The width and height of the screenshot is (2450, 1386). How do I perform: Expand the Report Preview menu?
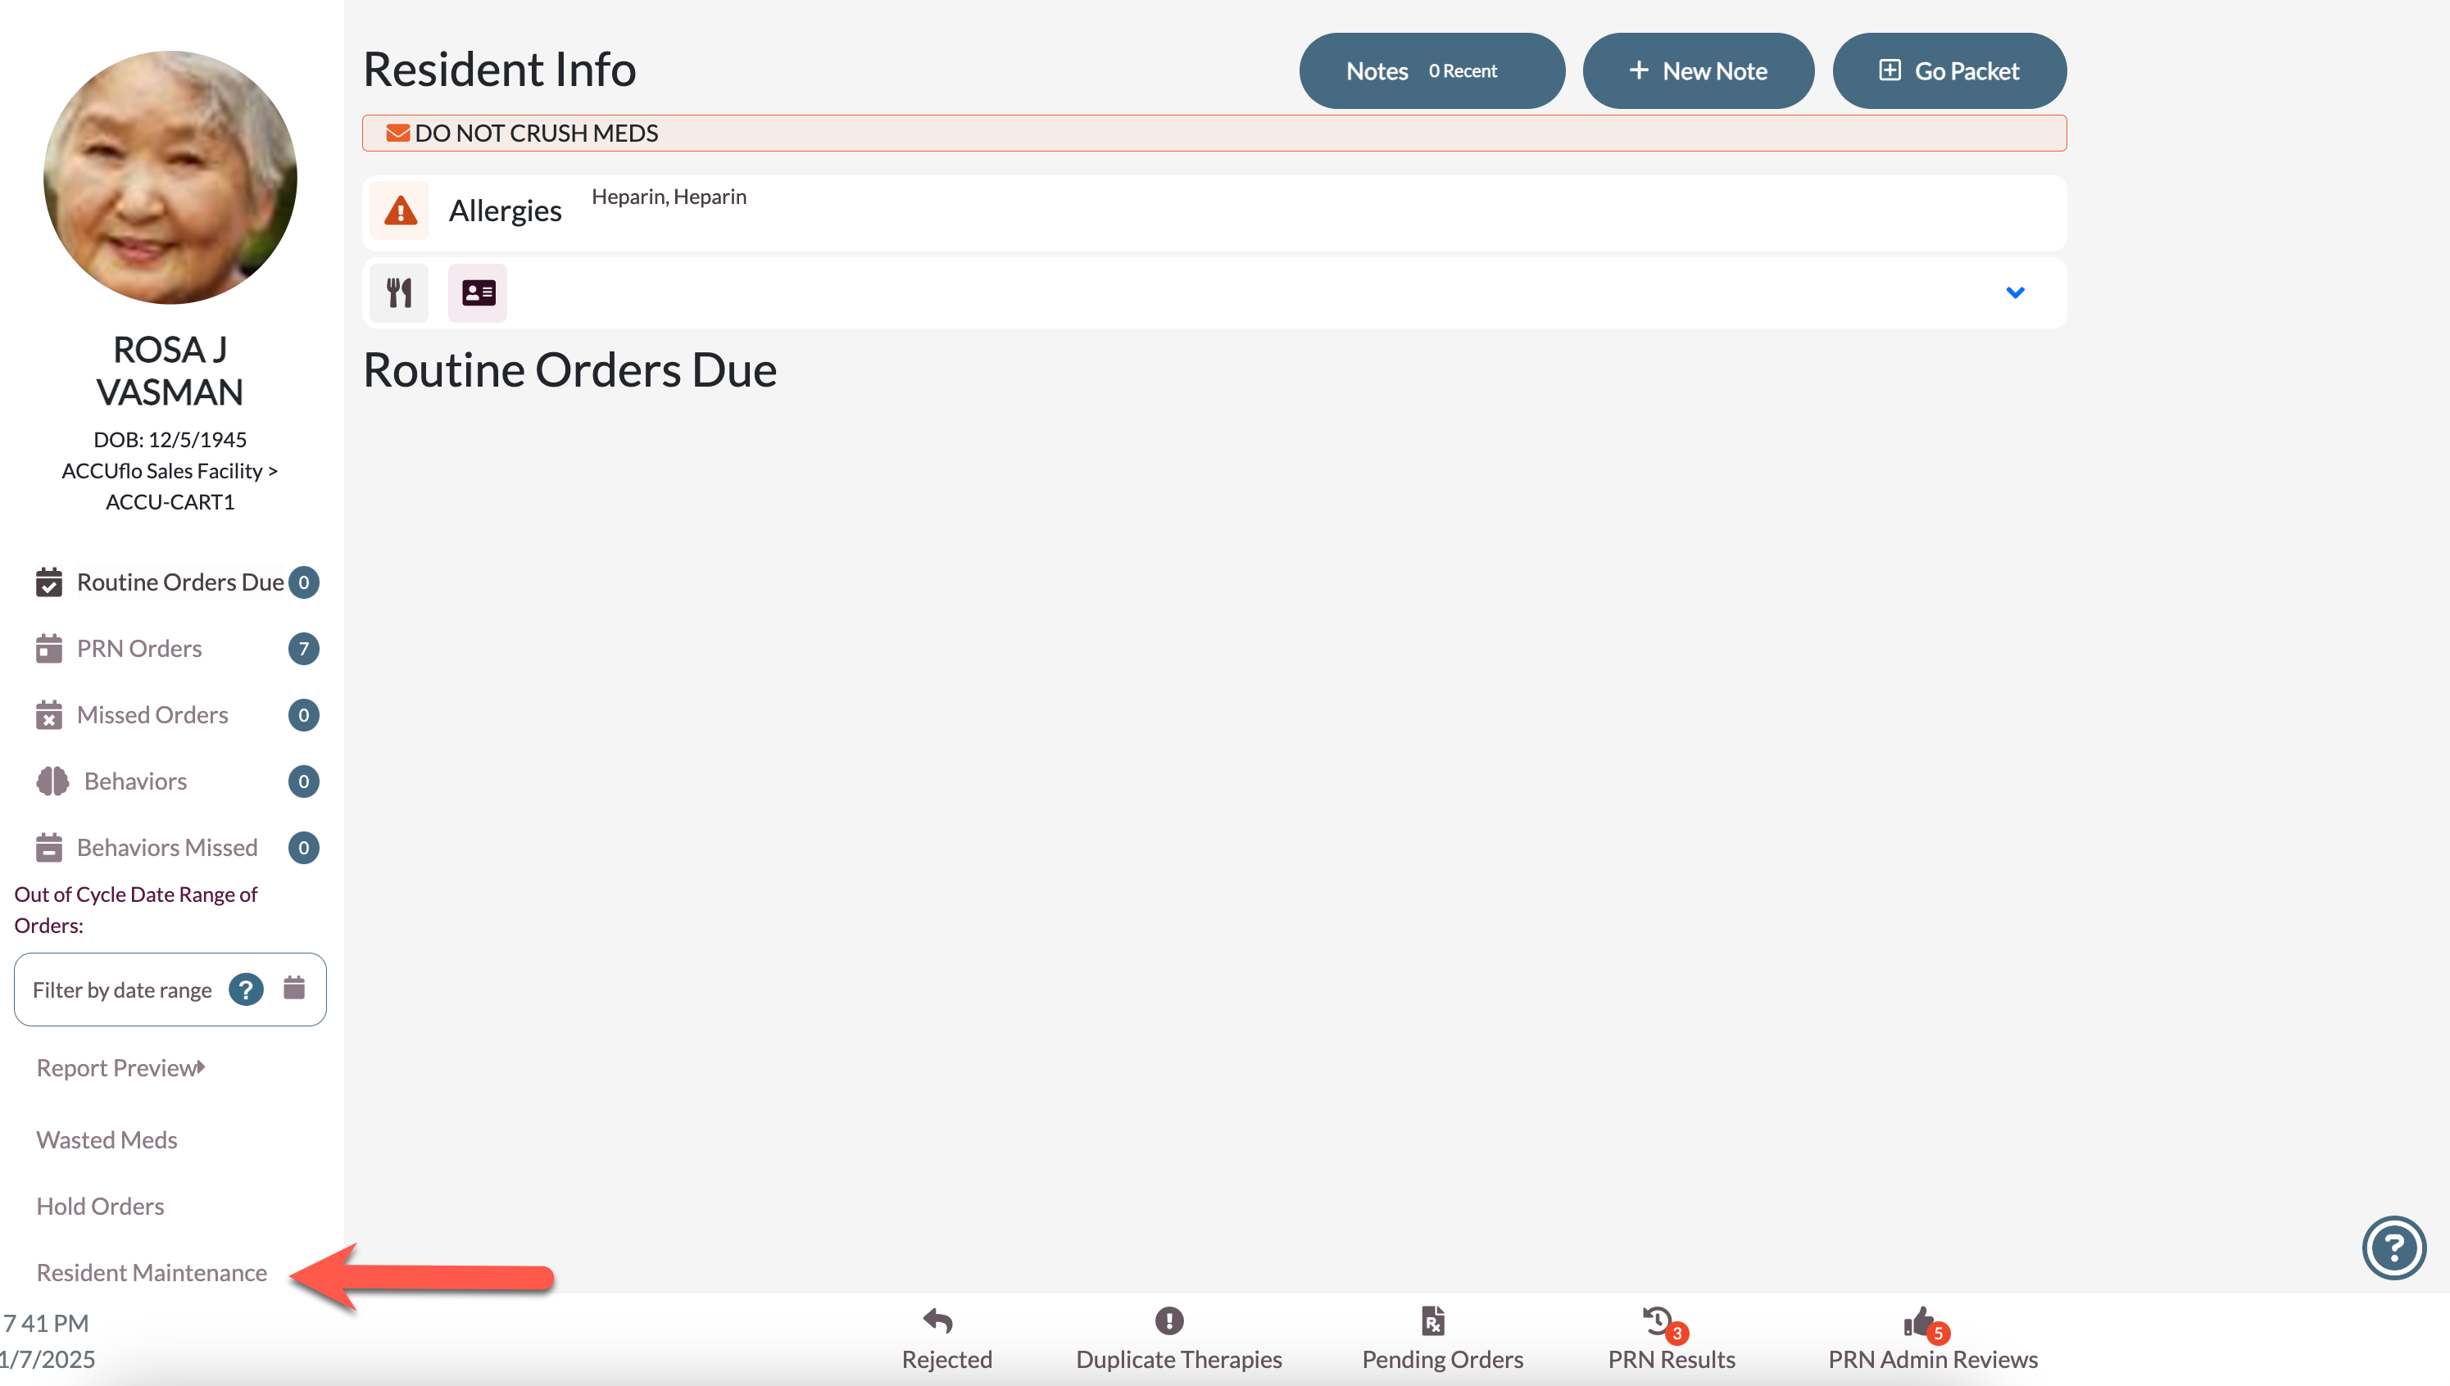[121, 1068]
